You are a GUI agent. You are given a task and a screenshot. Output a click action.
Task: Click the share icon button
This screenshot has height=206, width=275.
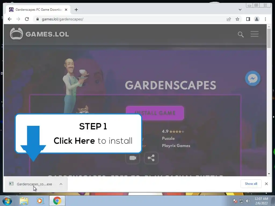151,158
